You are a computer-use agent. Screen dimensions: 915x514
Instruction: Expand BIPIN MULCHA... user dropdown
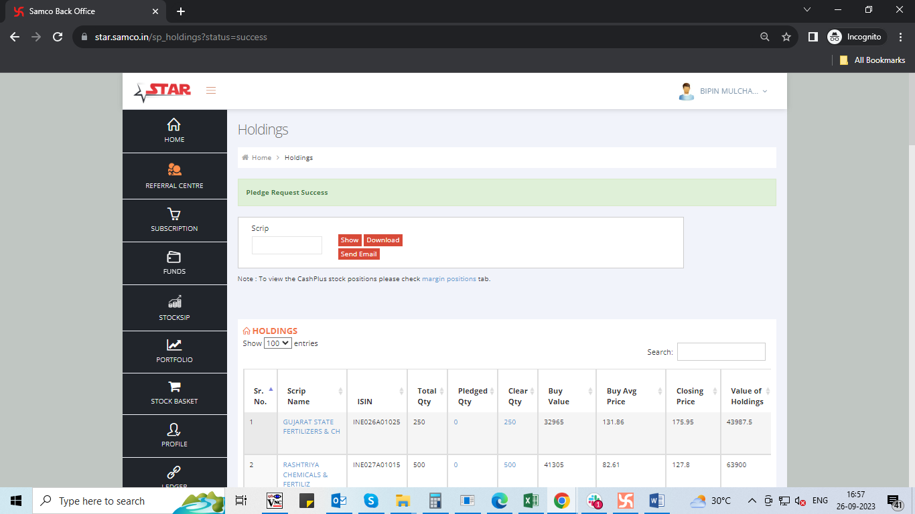point(734,91)
